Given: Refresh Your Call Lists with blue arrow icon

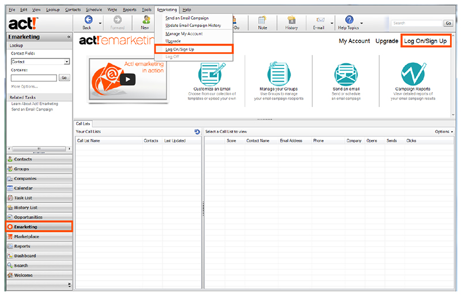Looking at the screenshot, I should [197, 132].
